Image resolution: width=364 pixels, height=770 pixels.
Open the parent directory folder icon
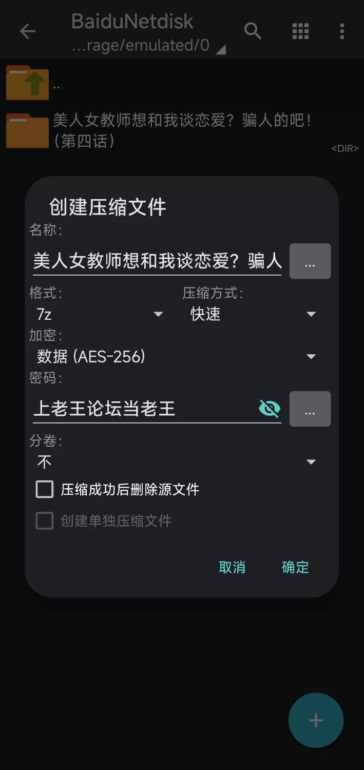pyautogui.click(x=27, y=83)
